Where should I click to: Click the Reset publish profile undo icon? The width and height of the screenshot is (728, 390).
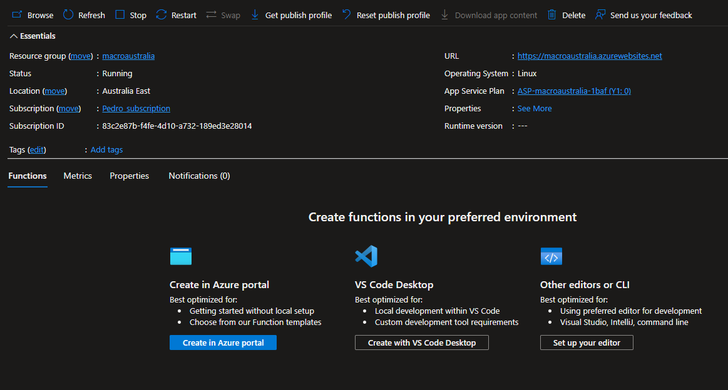click(346, 15)
